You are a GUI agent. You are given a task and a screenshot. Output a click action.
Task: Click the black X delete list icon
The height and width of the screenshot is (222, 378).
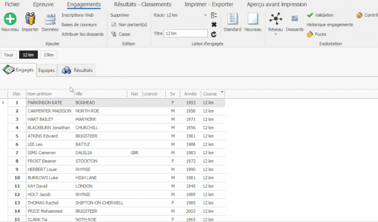214,24
